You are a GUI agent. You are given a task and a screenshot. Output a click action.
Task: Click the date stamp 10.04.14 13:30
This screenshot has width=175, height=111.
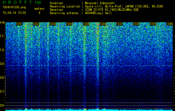14,13
